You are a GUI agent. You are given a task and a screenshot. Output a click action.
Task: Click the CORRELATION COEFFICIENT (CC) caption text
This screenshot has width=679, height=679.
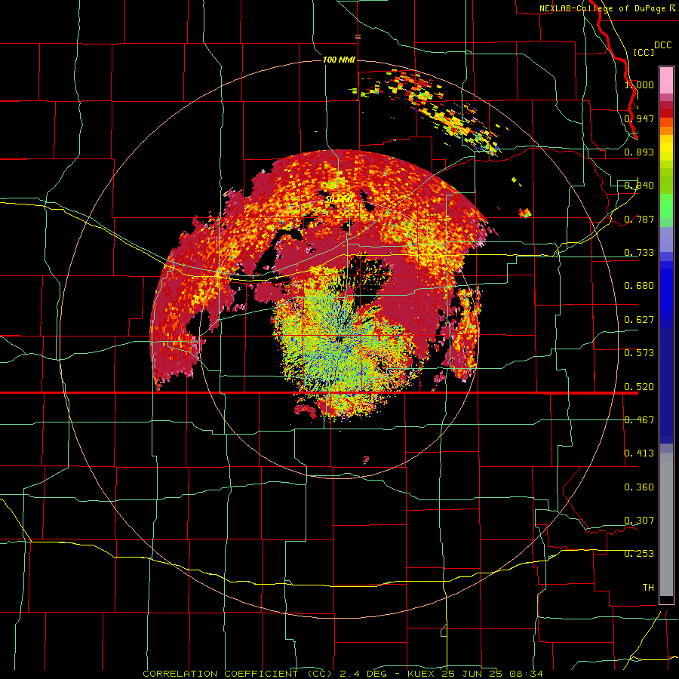tap(237, 674)
